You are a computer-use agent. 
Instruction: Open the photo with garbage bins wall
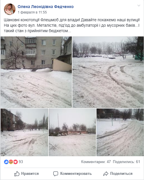pos(72,132)
